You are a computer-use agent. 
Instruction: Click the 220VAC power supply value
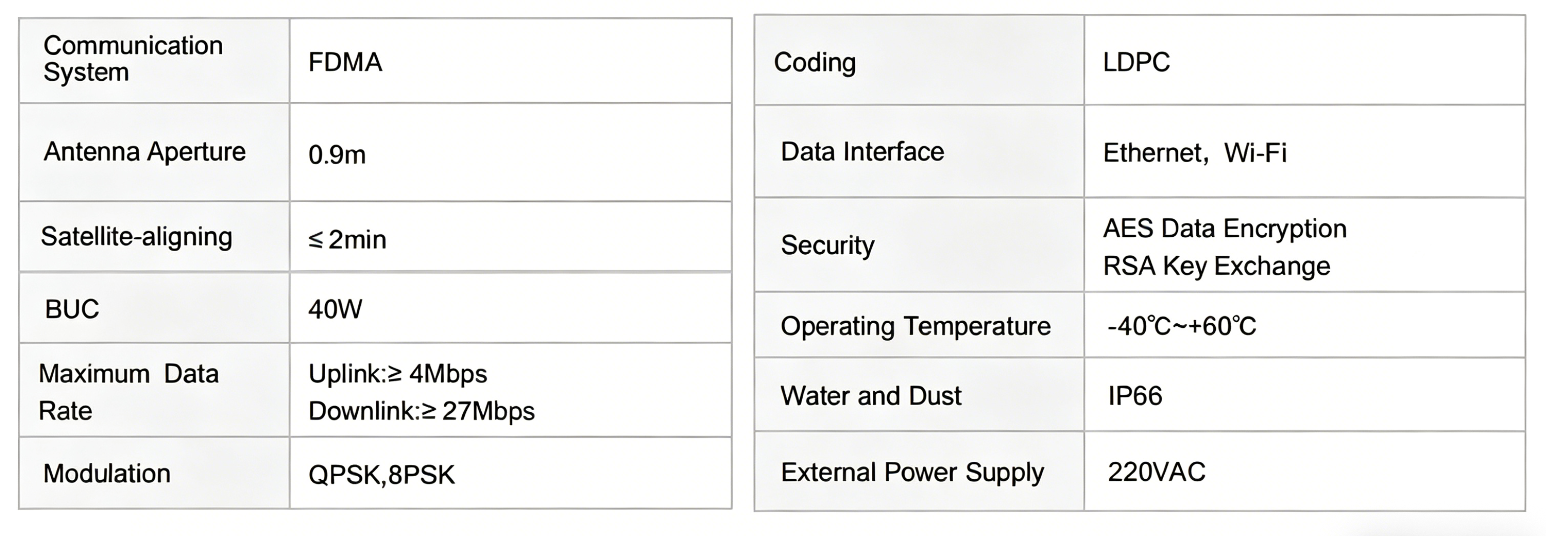point(1156,472)
